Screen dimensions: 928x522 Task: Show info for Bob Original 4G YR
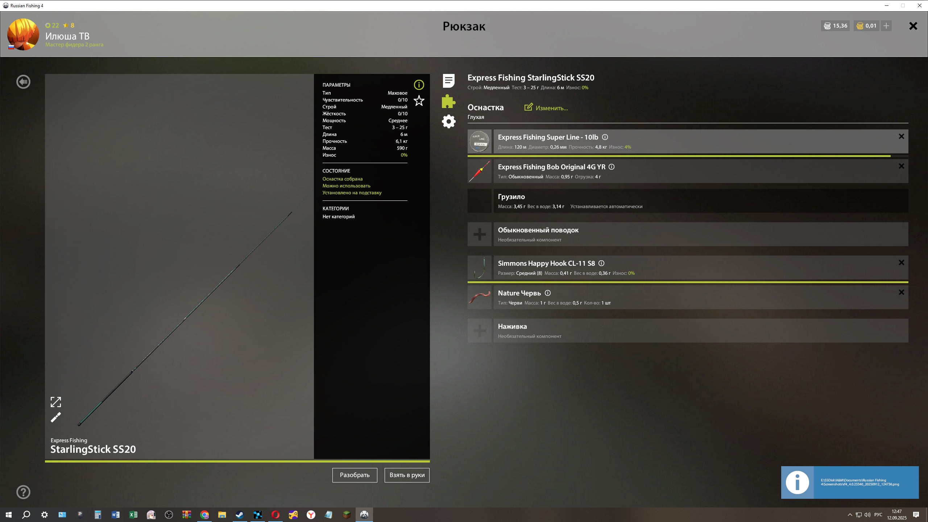pos(612,167)
